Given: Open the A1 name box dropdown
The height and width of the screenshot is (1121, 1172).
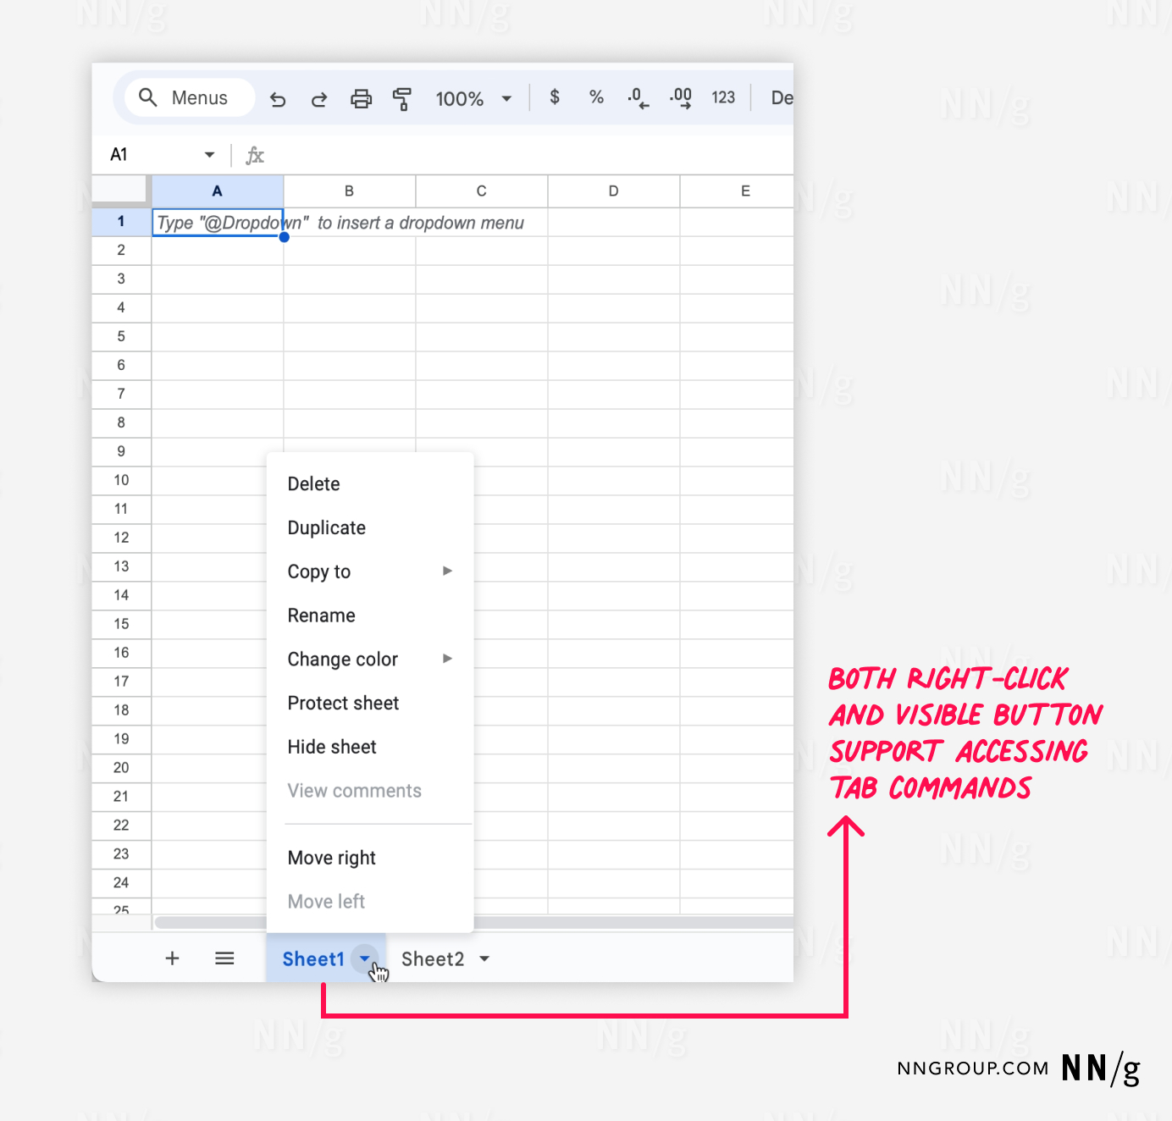Looking at the screenshot, I should tap(209, 155).
